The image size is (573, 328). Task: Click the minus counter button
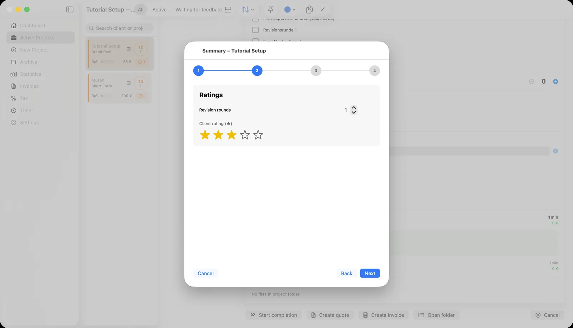pyautogui.click(x=531, y=82)
